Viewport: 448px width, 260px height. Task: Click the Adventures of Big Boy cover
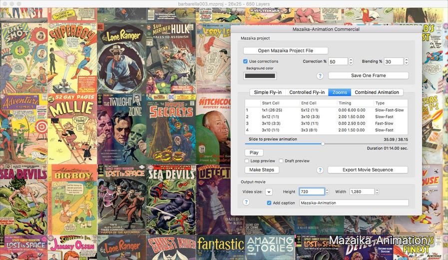[72, 199]
